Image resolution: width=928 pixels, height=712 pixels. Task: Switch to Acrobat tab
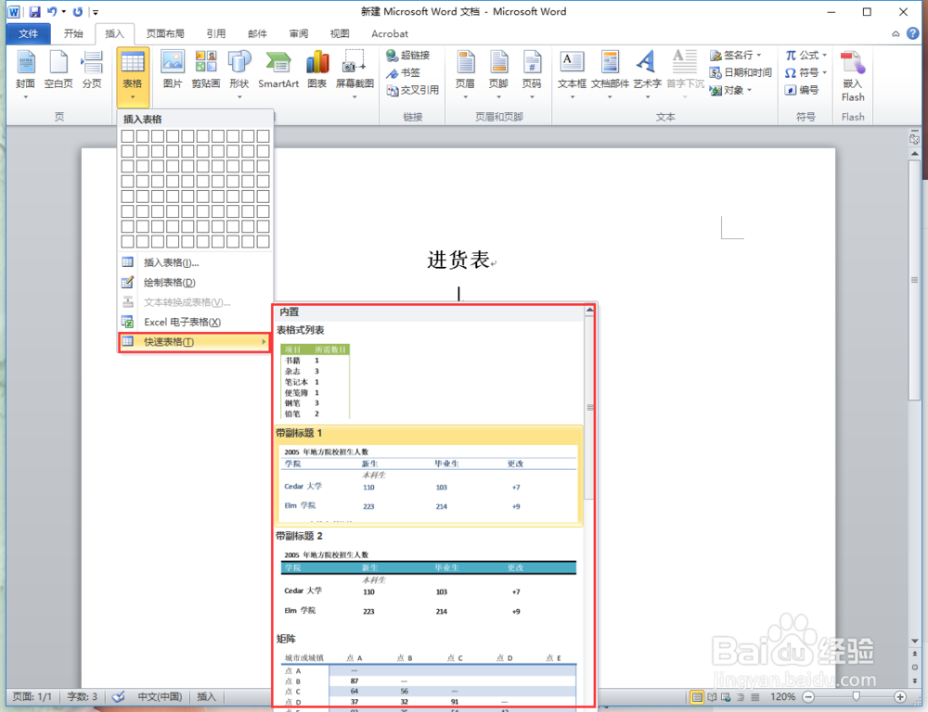pyautogui.click(x=390, y=33)
